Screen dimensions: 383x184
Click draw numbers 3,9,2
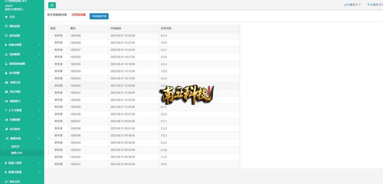click(164, 164)
